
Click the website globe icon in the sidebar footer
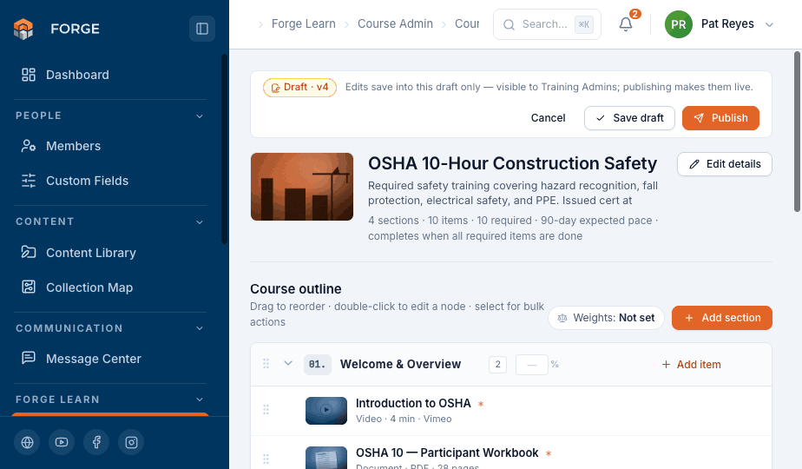click(x=27, y=442)
